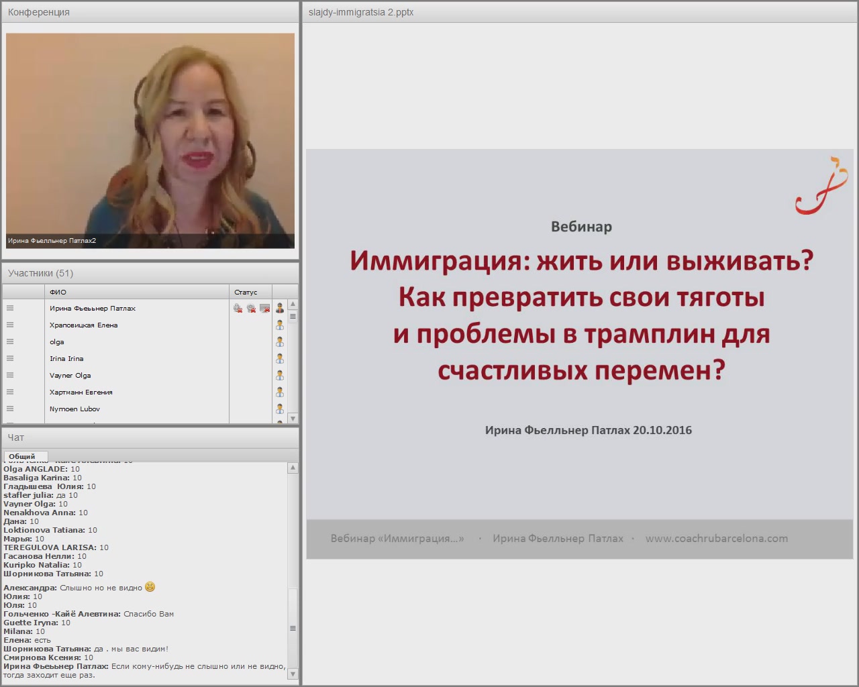Image resolution: width=859 pixels, height=687 pixels.
Task: Click the slajdy-immigratsia 2.pptx tab title
Action: click(x=361, y=12)
